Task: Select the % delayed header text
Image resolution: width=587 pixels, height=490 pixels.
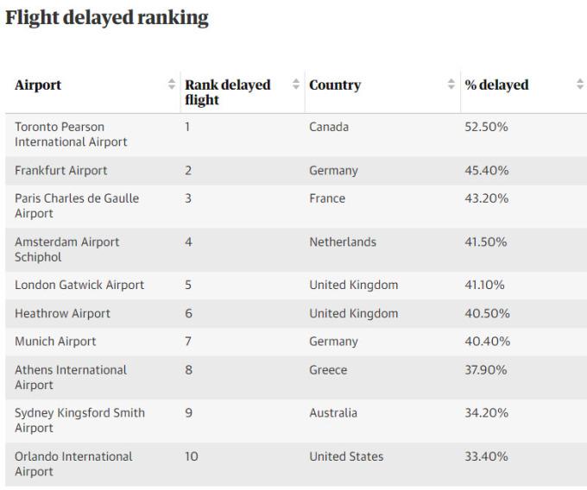Action: (496, 85)
